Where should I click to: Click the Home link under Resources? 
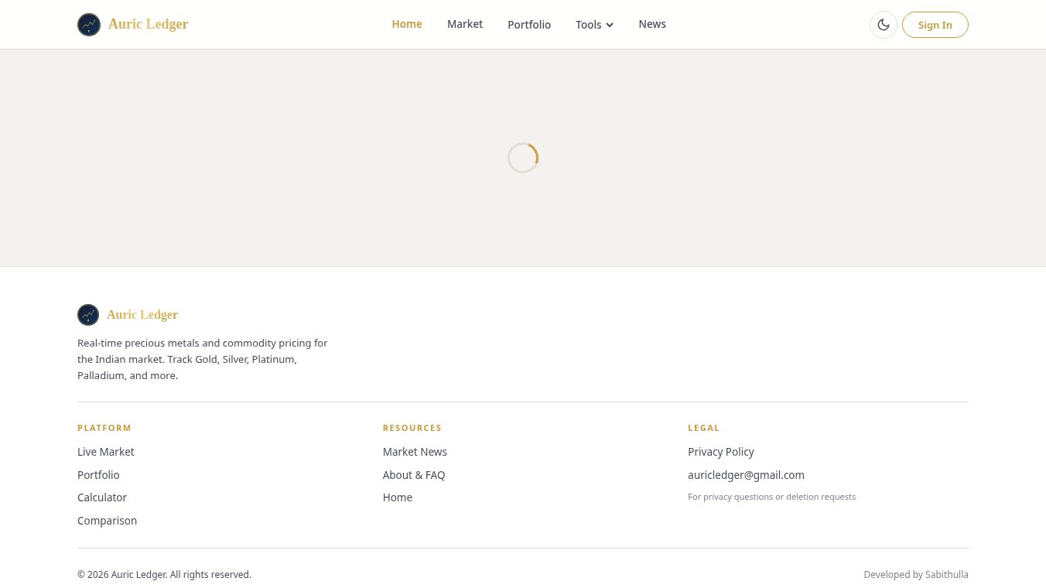(398, 497)
